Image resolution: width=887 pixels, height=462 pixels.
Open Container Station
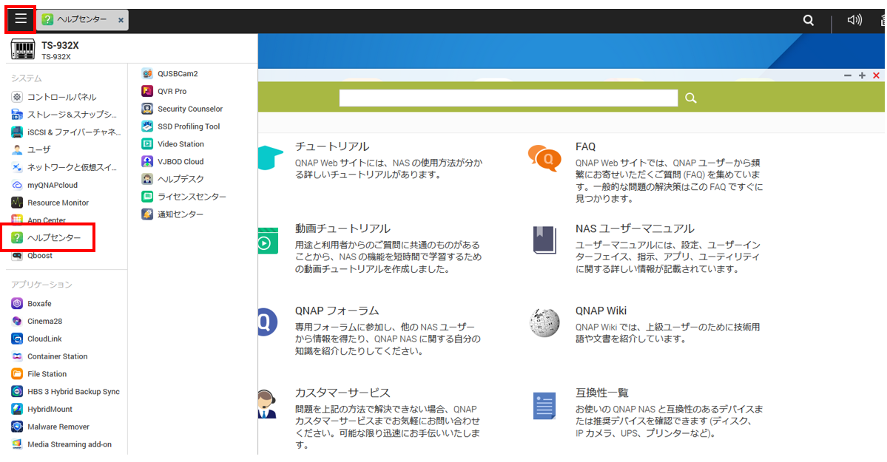50,356
